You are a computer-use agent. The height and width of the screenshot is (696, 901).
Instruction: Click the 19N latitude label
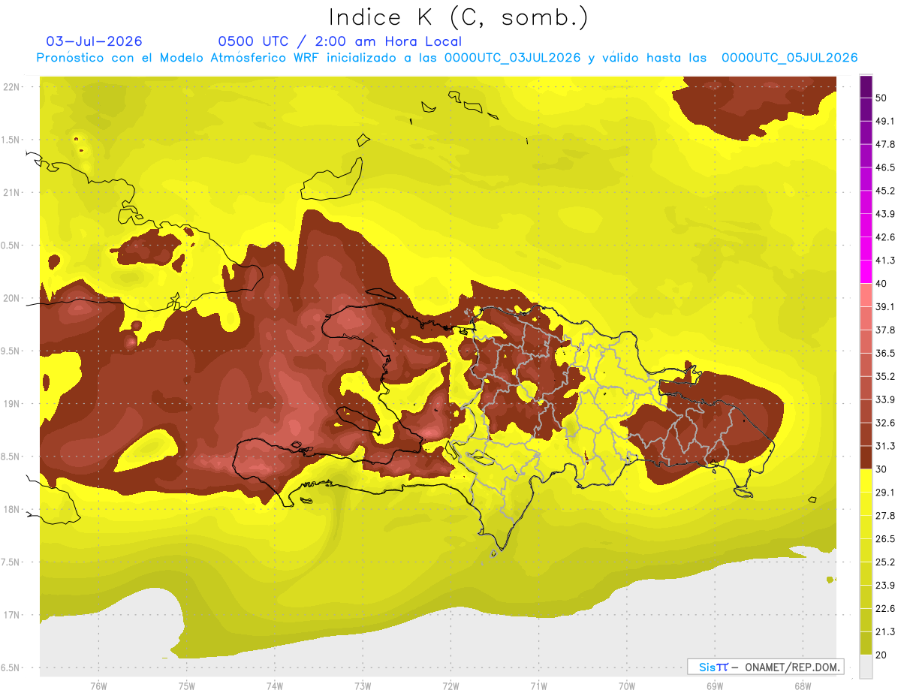(x=12, y=403)
